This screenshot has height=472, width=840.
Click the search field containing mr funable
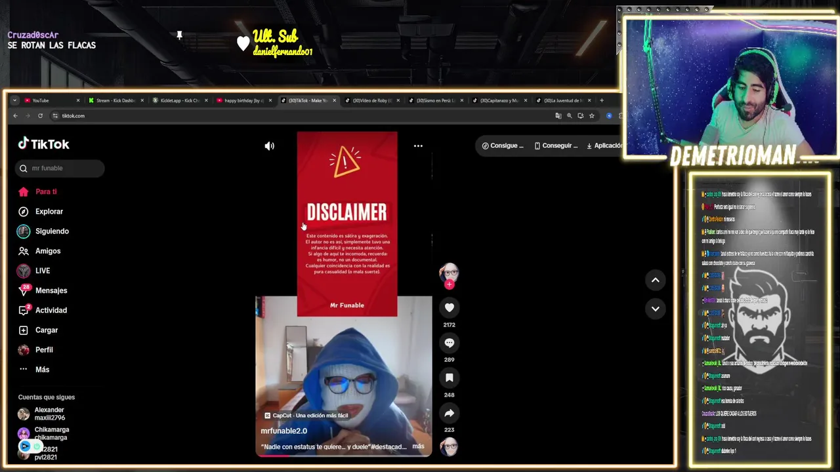pos(60,168)
